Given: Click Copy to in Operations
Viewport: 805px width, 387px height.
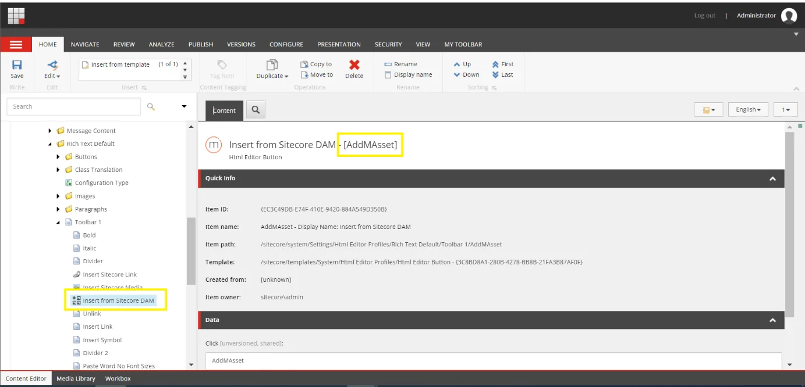Looking at the screenshot, I should (316, 64).
